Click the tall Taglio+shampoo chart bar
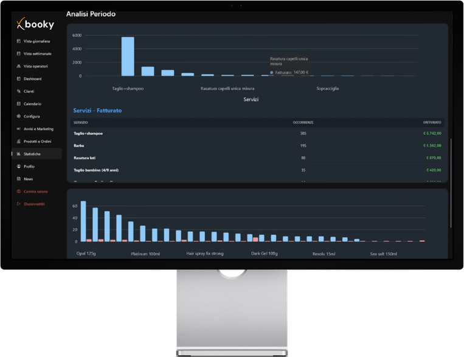 (128, 56)
